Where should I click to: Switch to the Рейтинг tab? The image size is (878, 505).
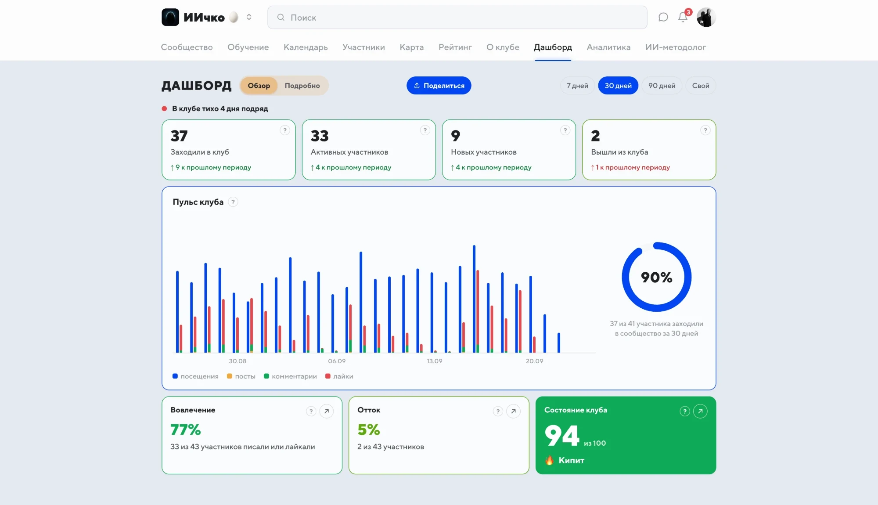(x=455, y=47)
